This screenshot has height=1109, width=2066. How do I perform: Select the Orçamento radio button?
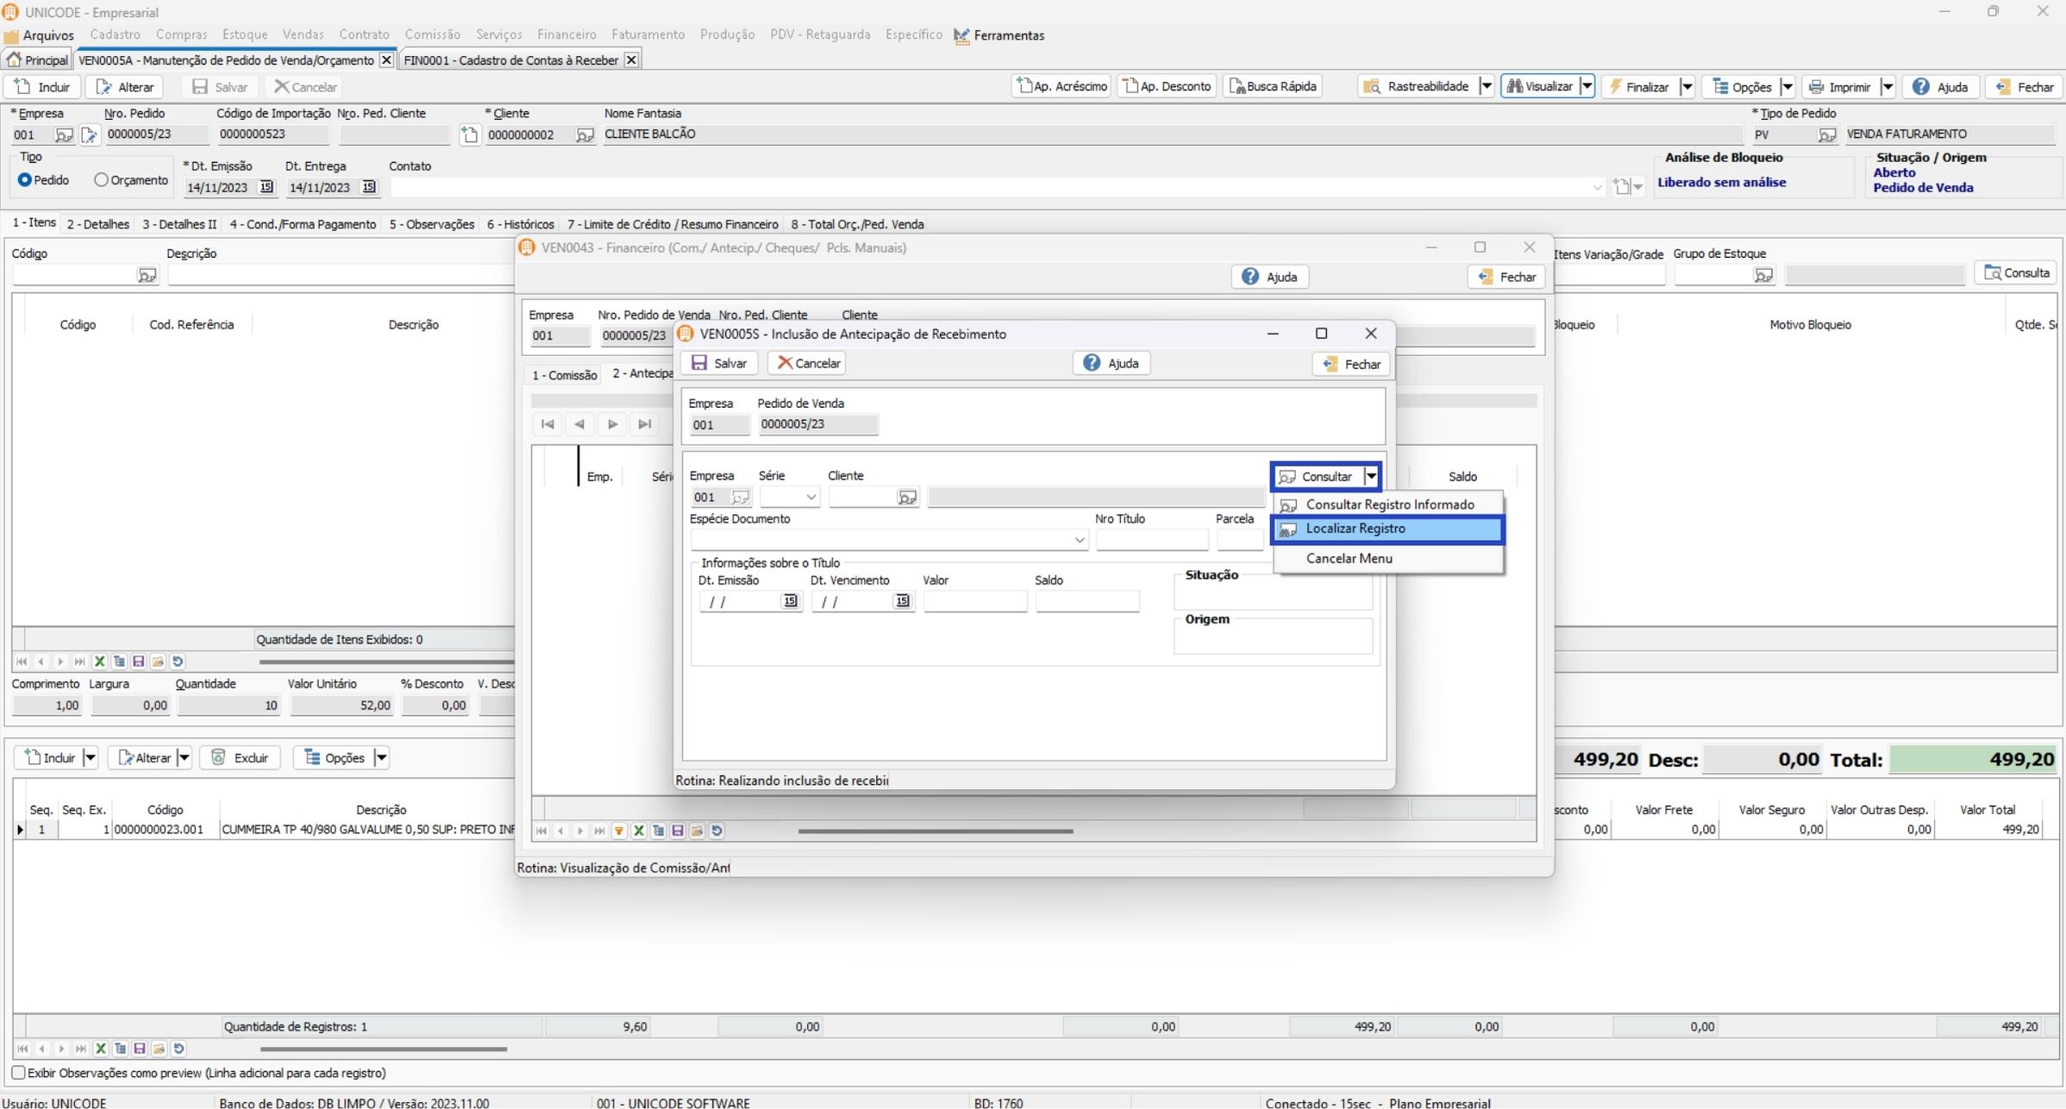coord(102,180)
